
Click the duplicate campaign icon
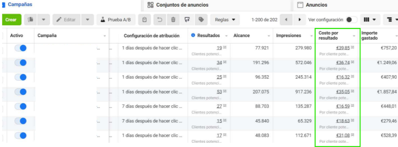point(31,19)
